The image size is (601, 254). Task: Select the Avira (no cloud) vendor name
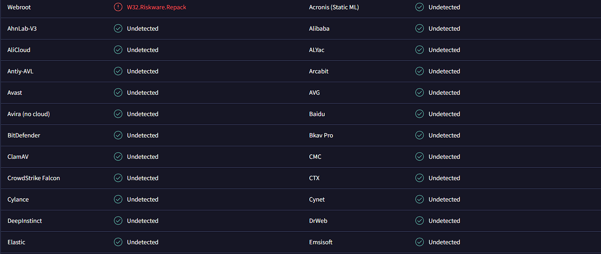[29, 114]
